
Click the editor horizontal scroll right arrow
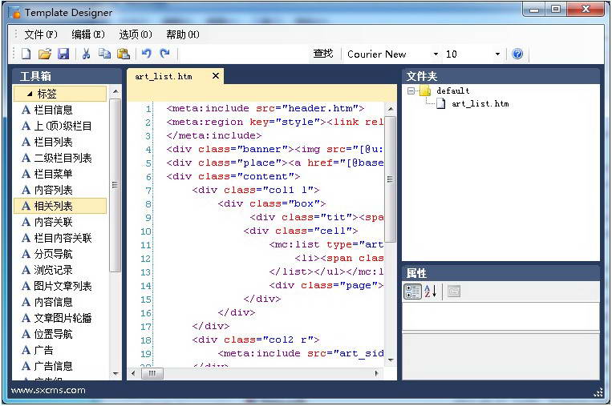click(x=376, y=373)
